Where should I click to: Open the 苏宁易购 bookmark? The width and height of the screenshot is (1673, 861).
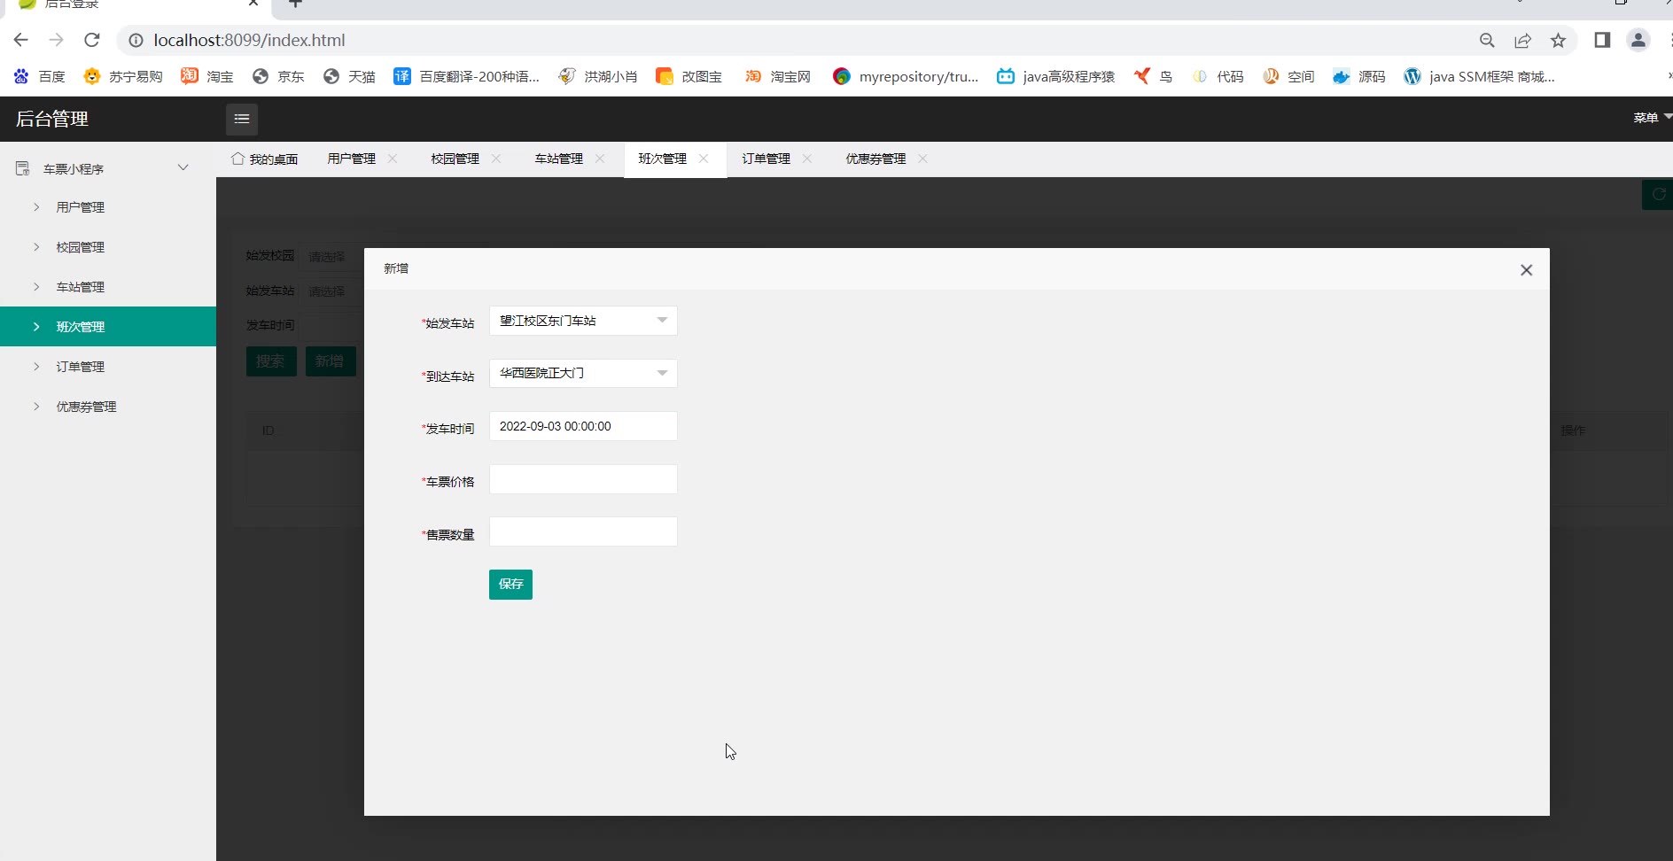tap(123, 76)
